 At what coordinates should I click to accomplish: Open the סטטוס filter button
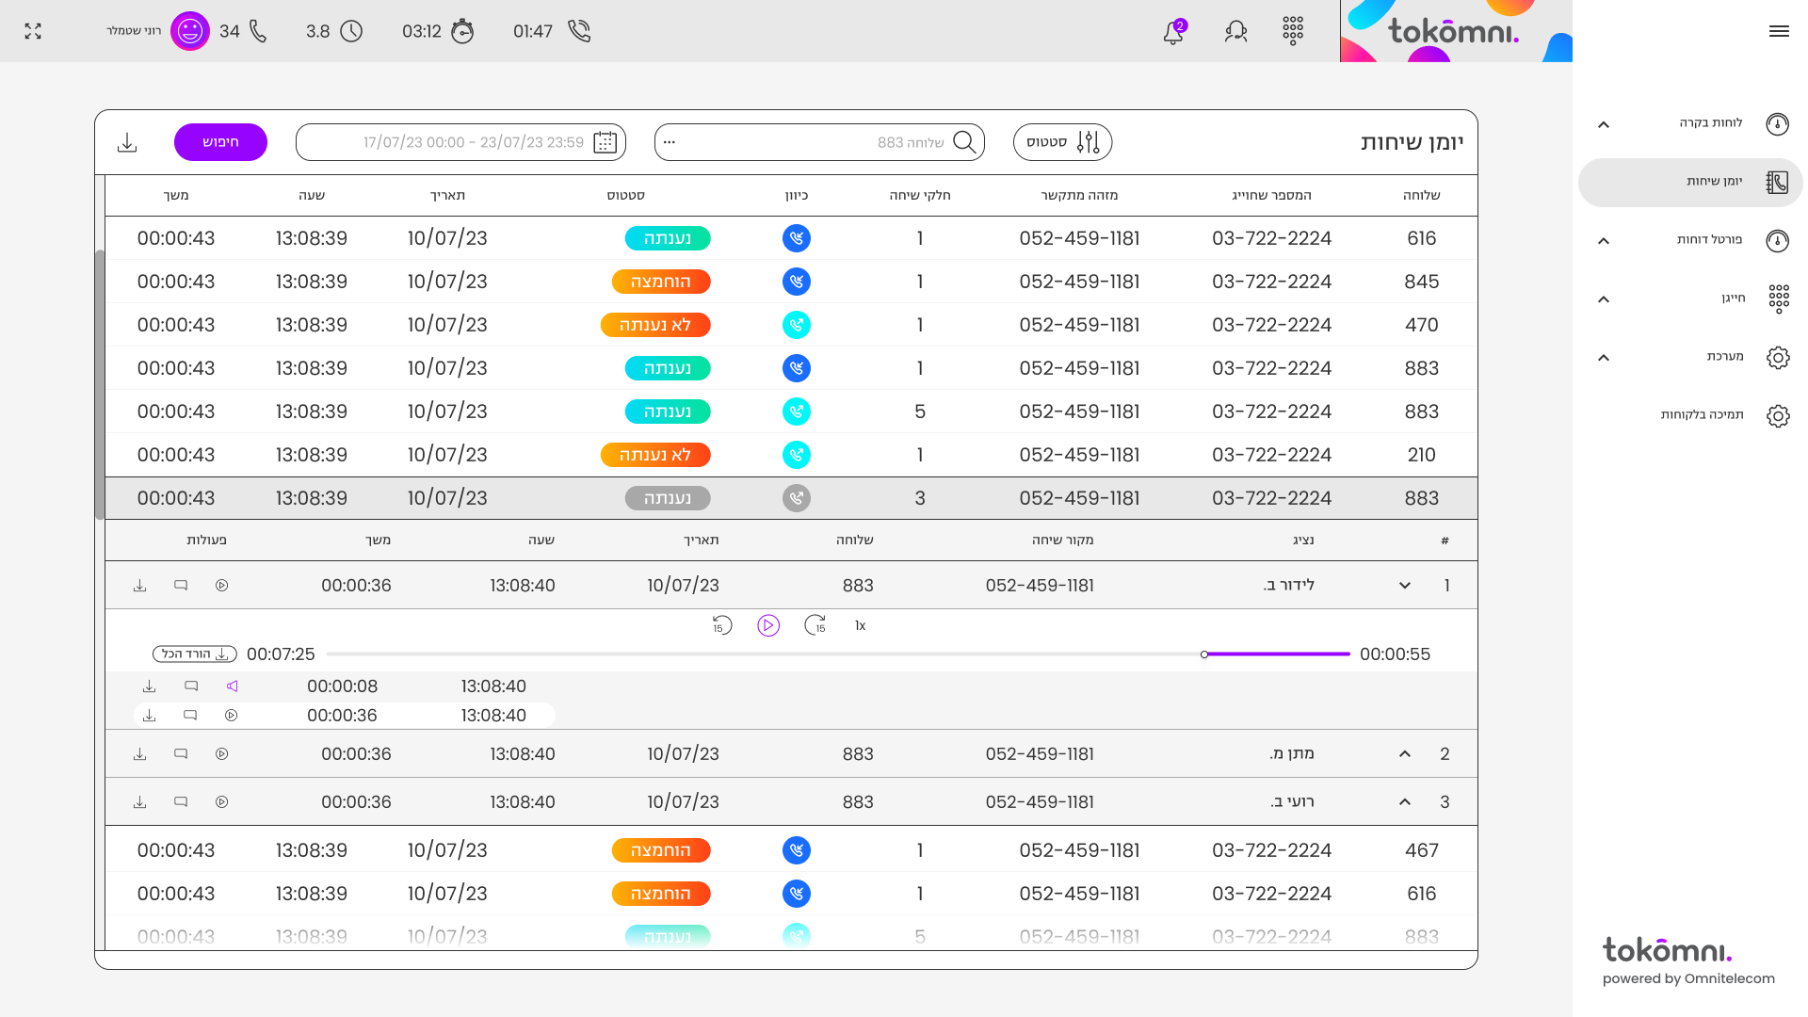click(x=1062, y=142)
